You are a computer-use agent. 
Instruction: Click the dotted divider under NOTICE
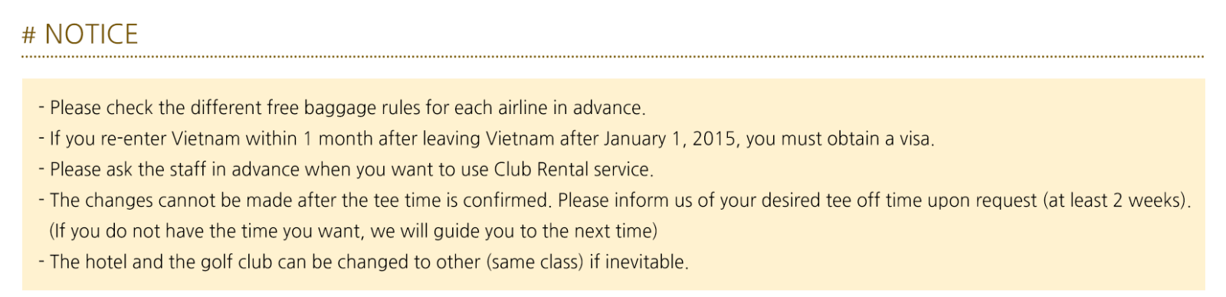[613, 57]
